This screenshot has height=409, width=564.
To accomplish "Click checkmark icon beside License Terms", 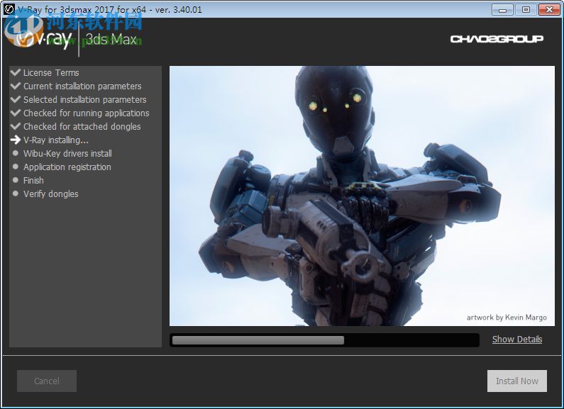I will pyautogui.click(x=16, y=72).
